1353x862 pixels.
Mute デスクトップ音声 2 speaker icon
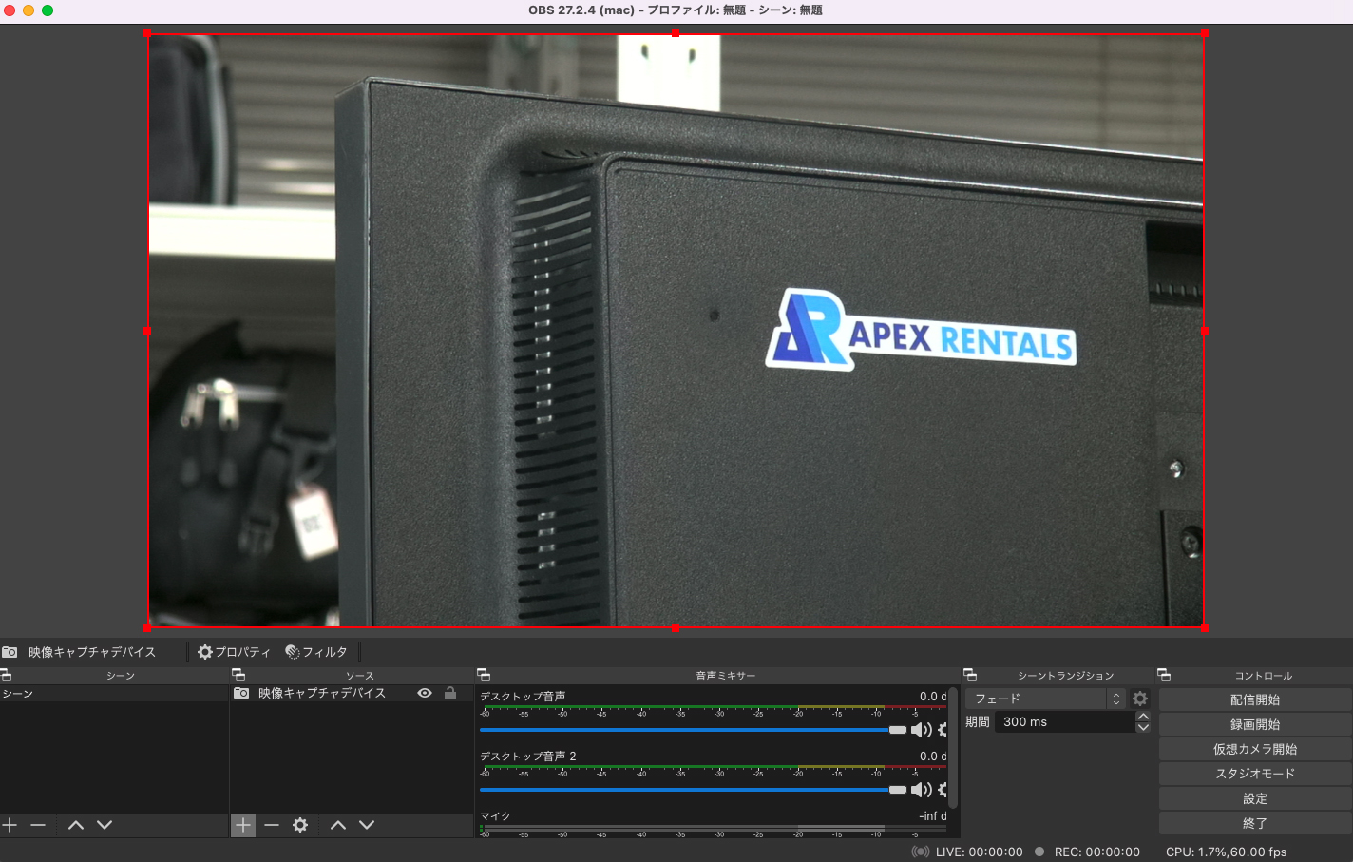point(921,790)
